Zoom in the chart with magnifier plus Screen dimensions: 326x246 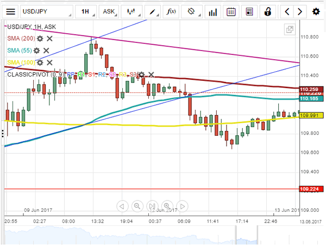[x=168, y=206]
